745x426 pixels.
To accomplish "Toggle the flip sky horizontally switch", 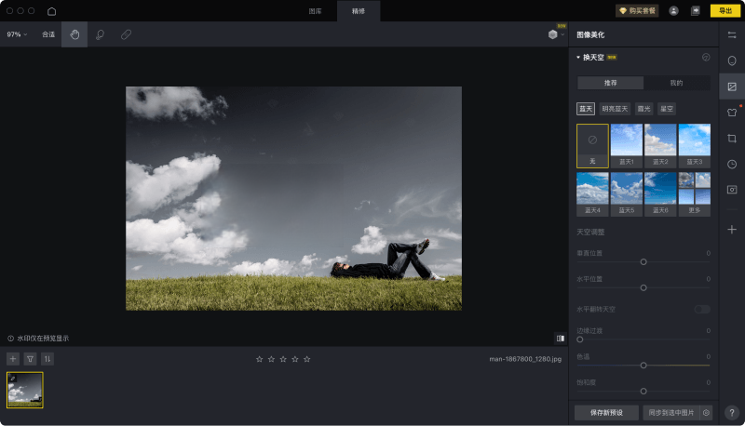I will point(701,309).
